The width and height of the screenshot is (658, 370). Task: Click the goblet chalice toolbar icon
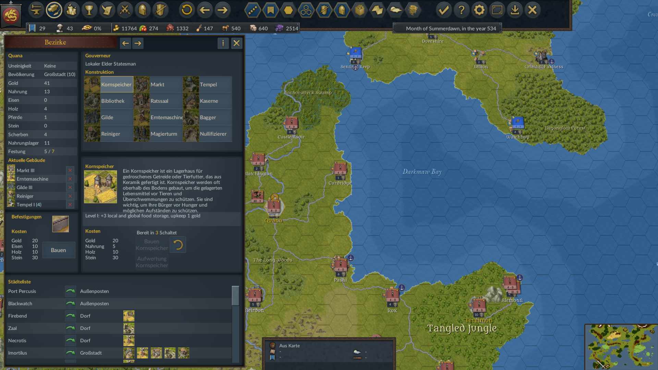point(89,10)
